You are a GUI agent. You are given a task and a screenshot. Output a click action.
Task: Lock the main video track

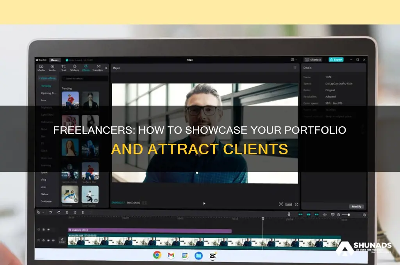(x=44, y=240)
